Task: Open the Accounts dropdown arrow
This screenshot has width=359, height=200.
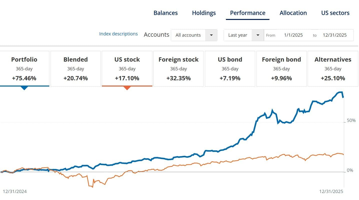Action: pyautogui.click(x=211, y=35)
